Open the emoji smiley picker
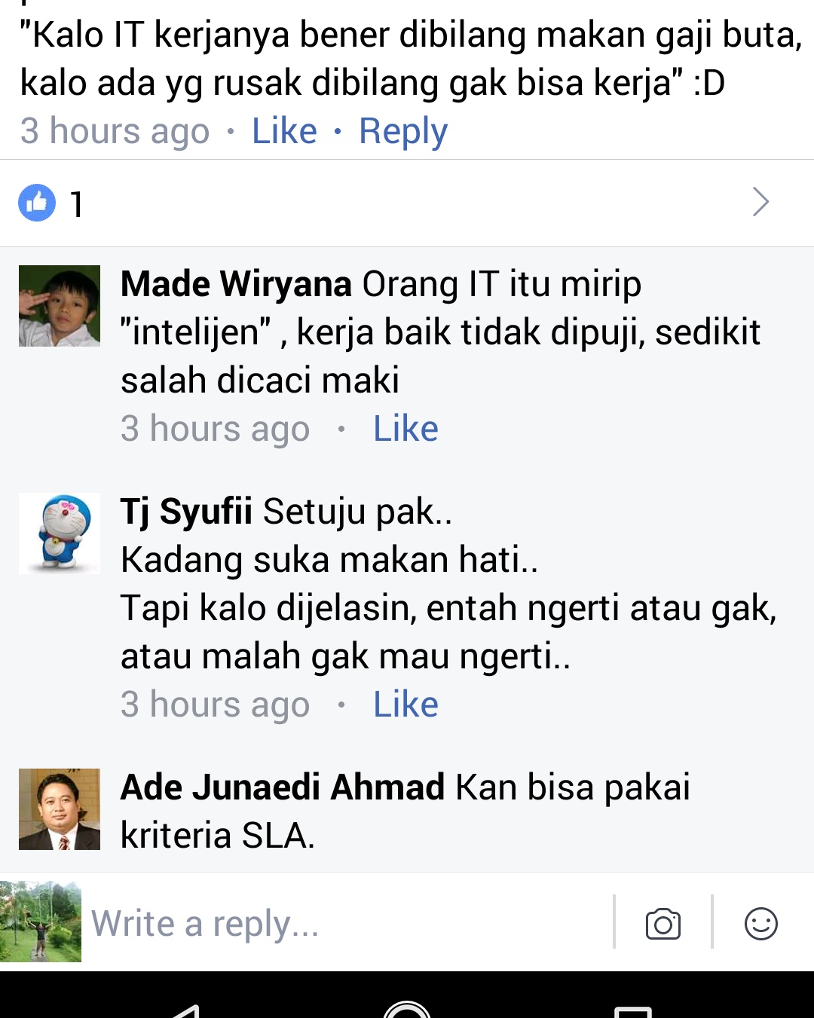Viewport: 814px width, 1018px height. [x=761, y=924]
